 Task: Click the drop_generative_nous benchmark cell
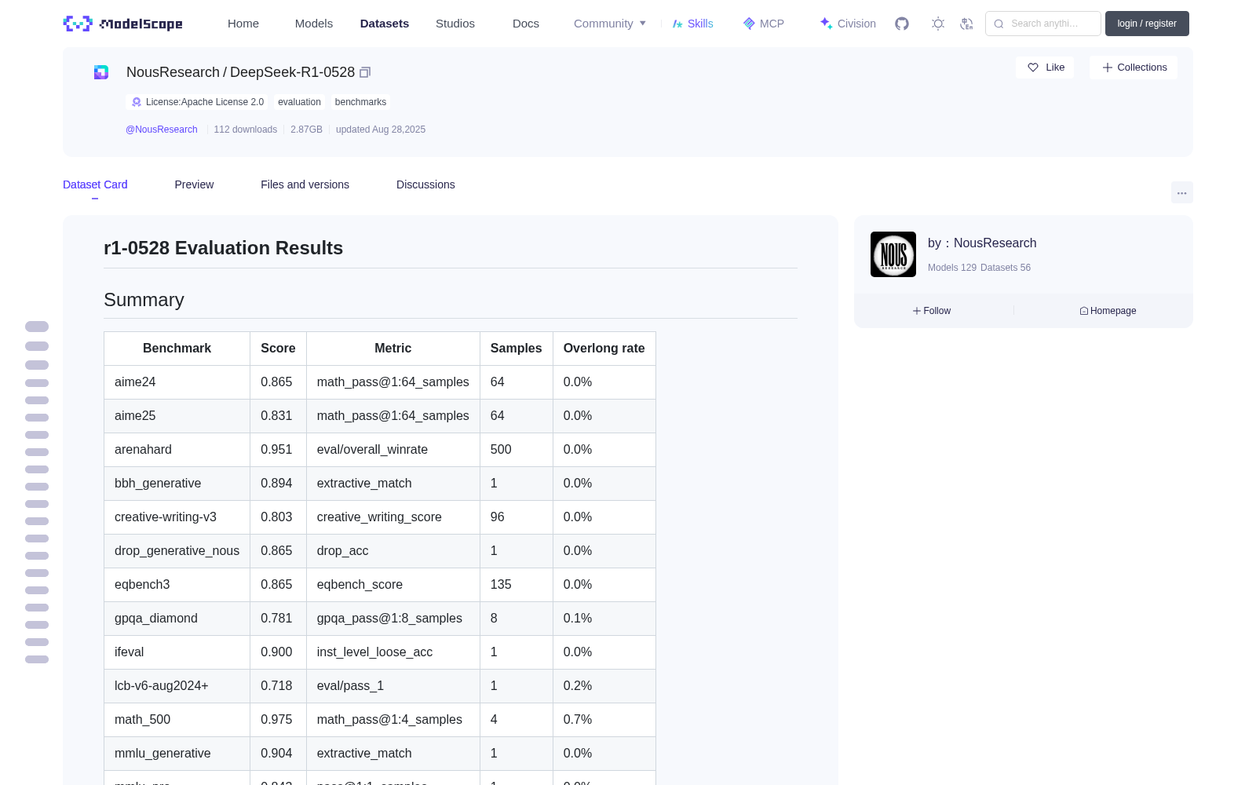click(177, 551)
